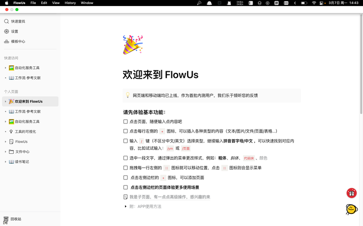The width and height of the screenshot is (363, 226).
Task: Click the battery status icon
Action: pos(304,3)
